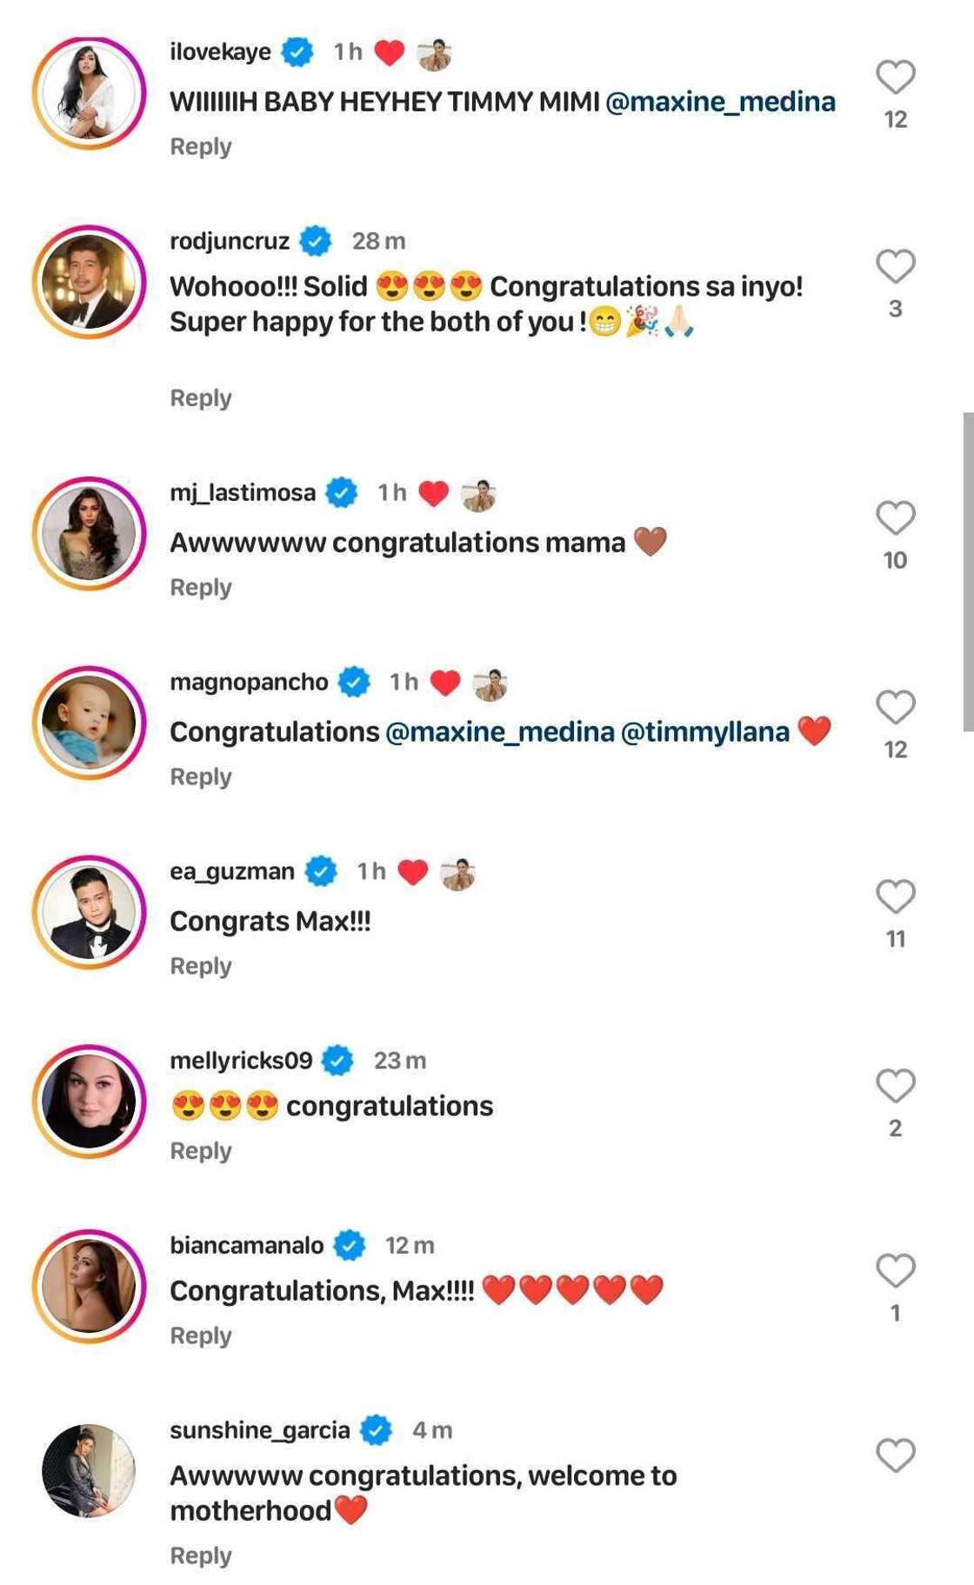Open ilovekaye's profile picture
The width and height of the screenshot is (974, 1585).
click(89, 93)
